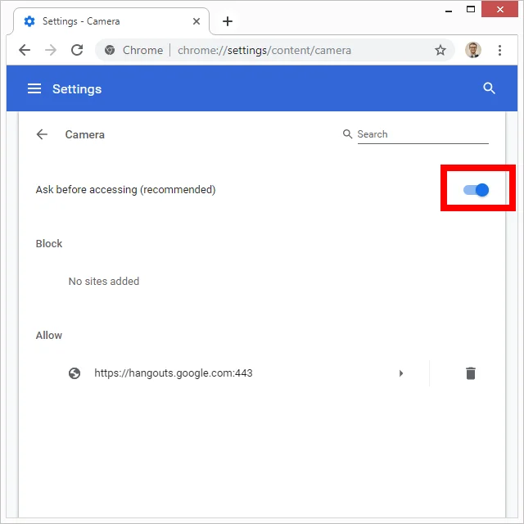The height and width of the screenshot is (524, 524).
Task: Maximize the Chrome window
Action: click(x=471, y=9)
